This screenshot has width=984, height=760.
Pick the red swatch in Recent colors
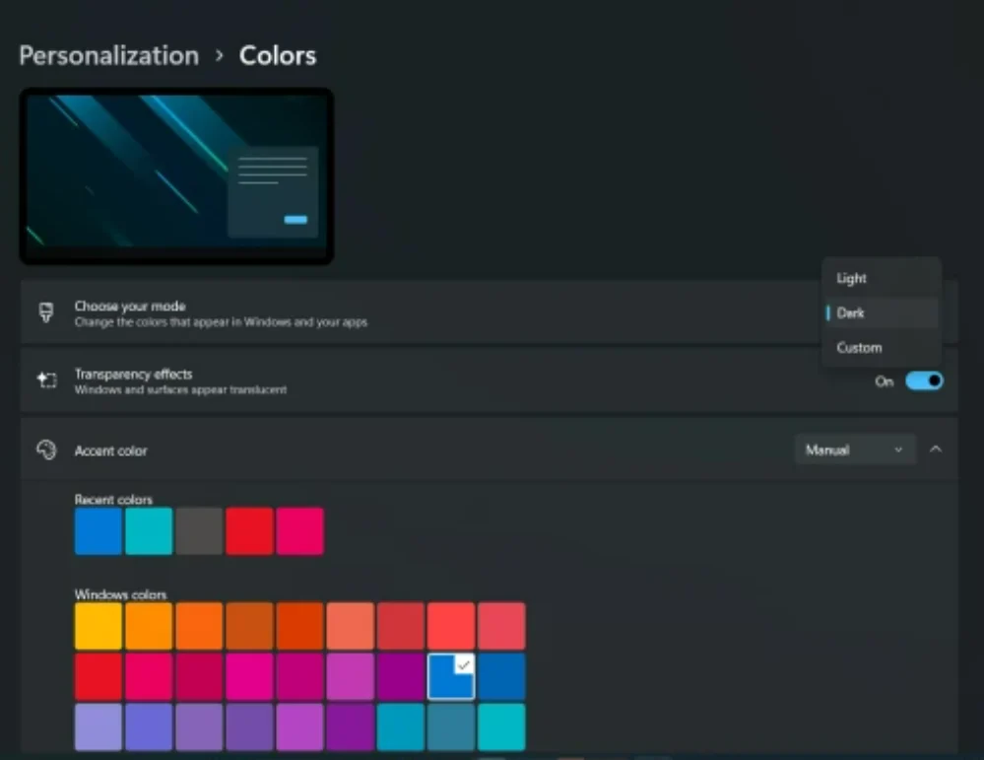pyautogui.click(x=250, y=531)
